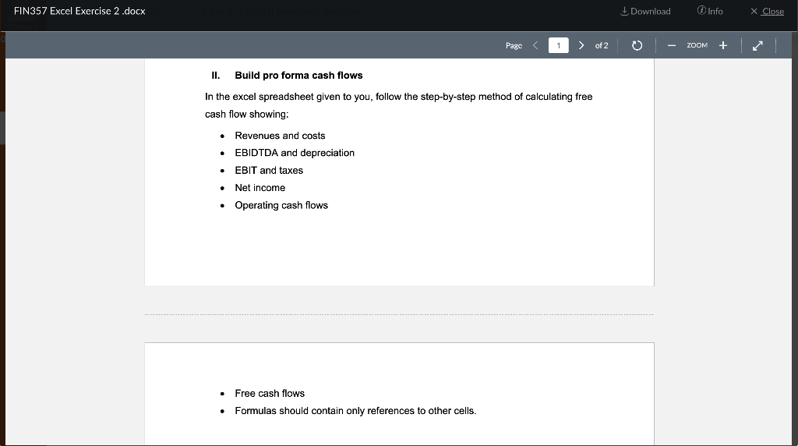The width and height of the screenshot is (798, 446).
Task: Click the Formulas should contain only references line
Action: pyautogui.click(x=355, y=411)
